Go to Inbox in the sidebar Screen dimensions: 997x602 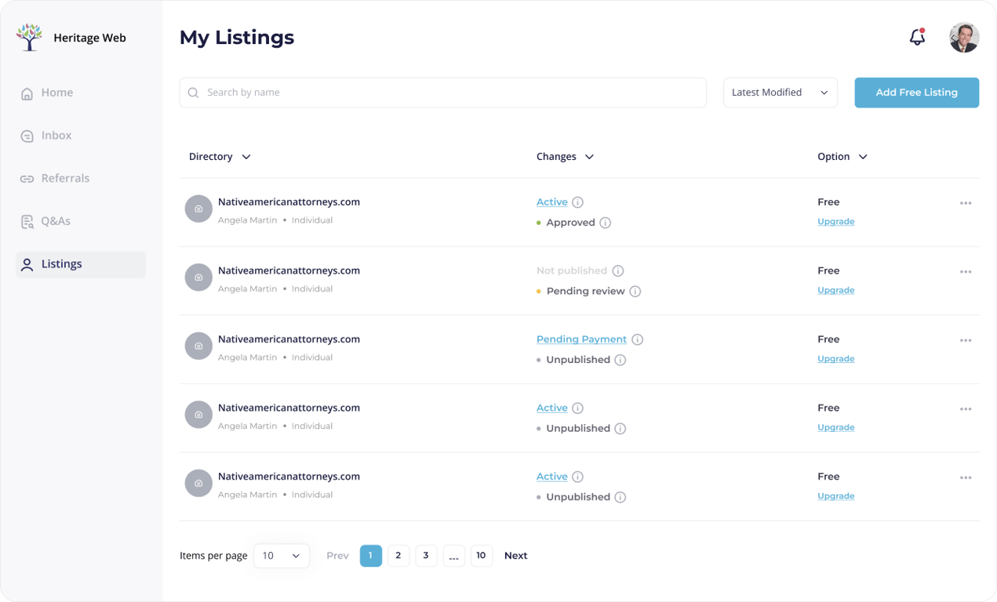tap(56, 136)
